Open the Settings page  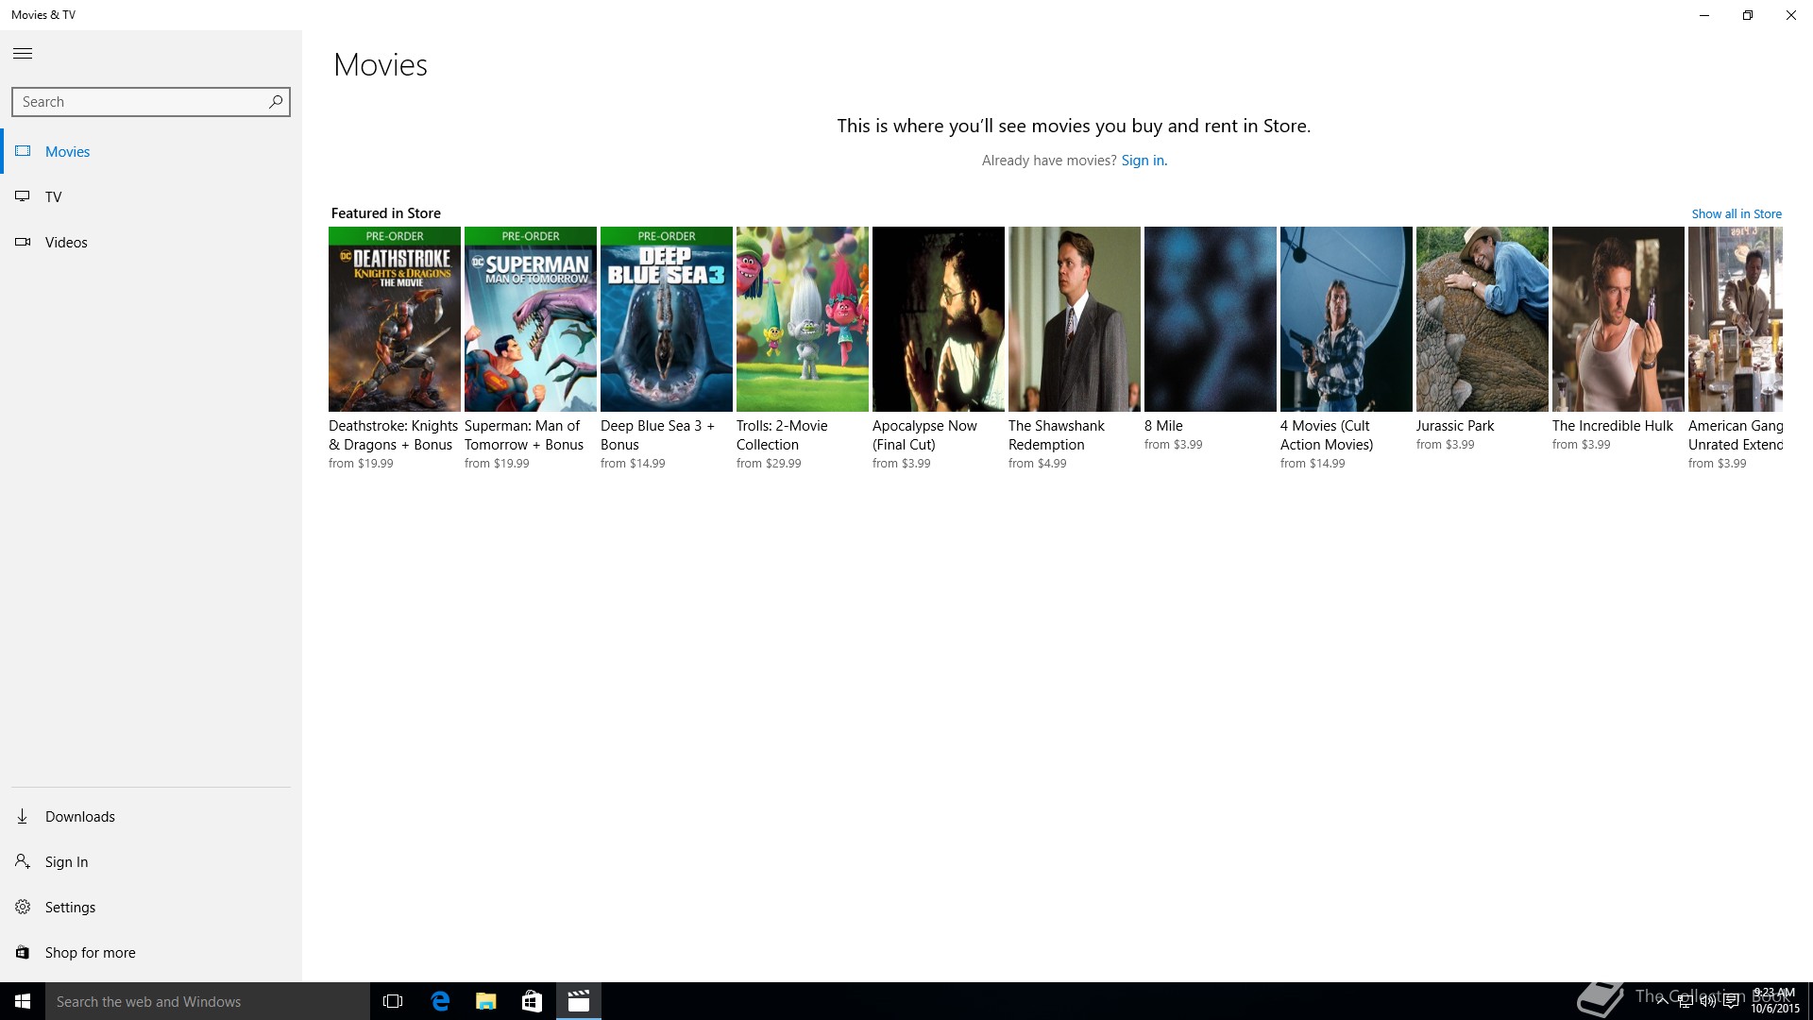(x=151, y=907)
